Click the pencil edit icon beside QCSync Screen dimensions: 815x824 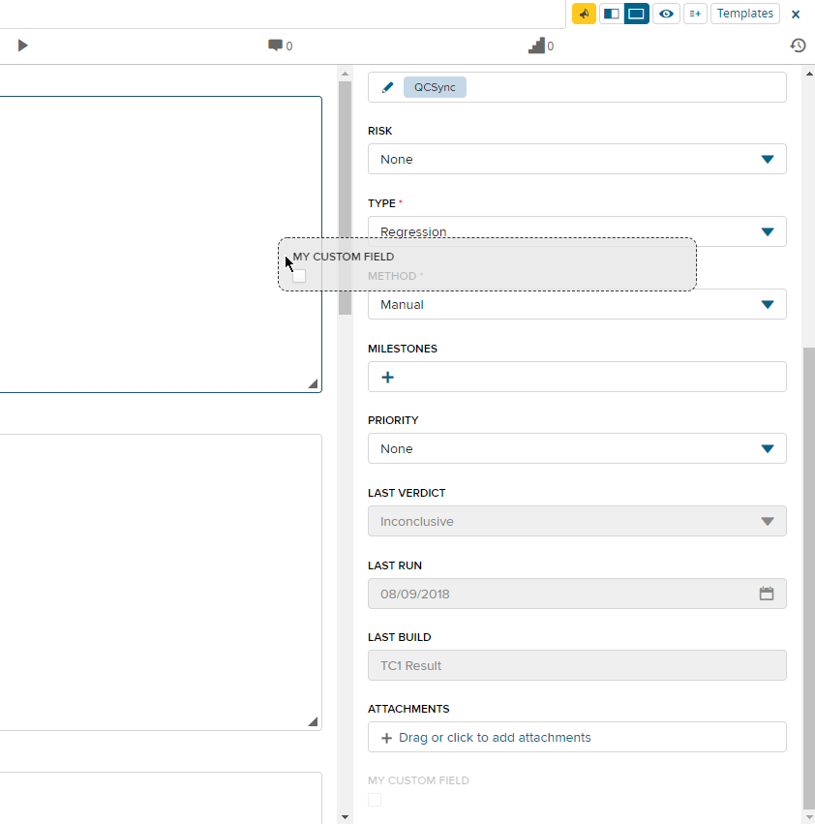coord(388,87)
